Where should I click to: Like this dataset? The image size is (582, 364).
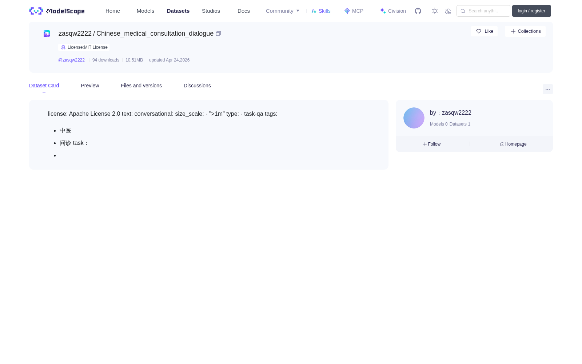tap(484, 31)
